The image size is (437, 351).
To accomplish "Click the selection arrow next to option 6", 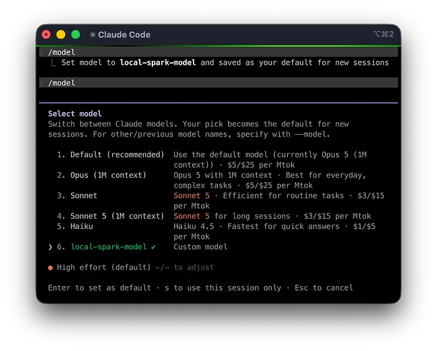I will click(50, 247).
